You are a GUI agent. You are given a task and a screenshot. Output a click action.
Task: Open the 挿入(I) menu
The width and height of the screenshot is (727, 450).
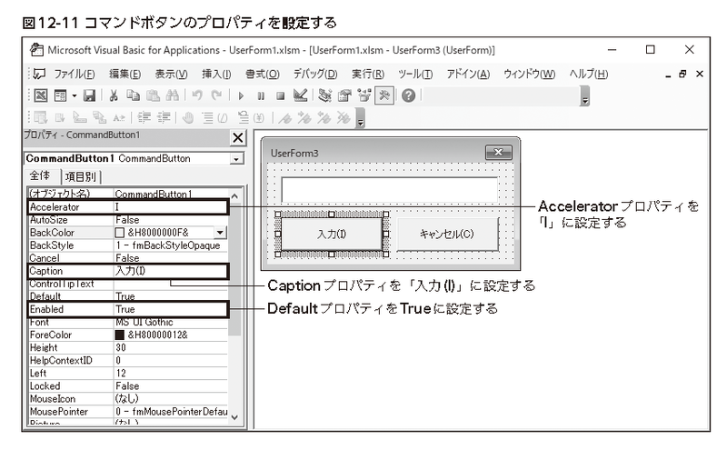216,75
